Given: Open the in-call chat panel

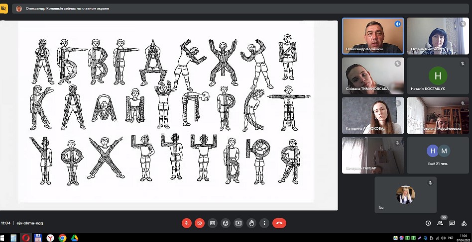Looking at the screenshot, I should (452, 223).
